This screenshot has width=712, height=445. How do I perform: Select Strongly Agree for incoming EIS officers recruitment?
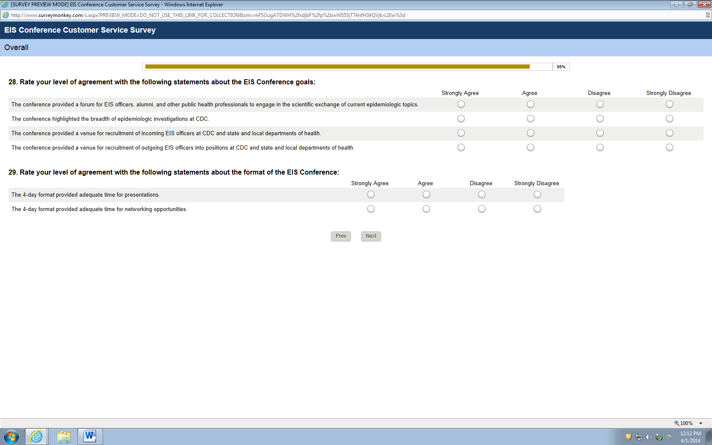(x=461, y=133)
